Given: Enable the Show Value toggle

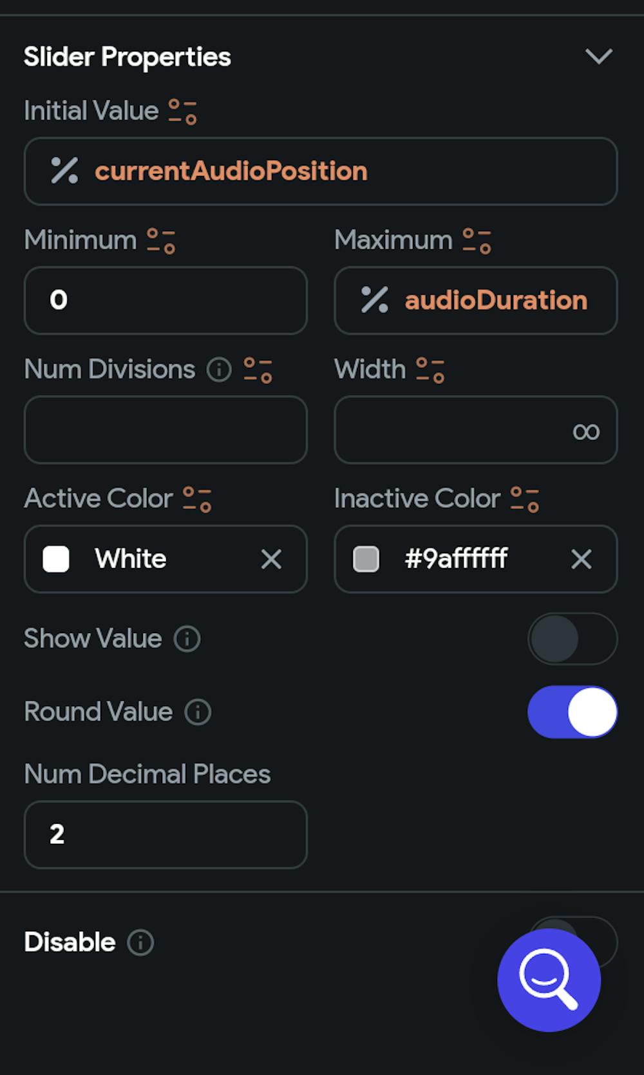Looking at the screenshot, I should point(573,639).
